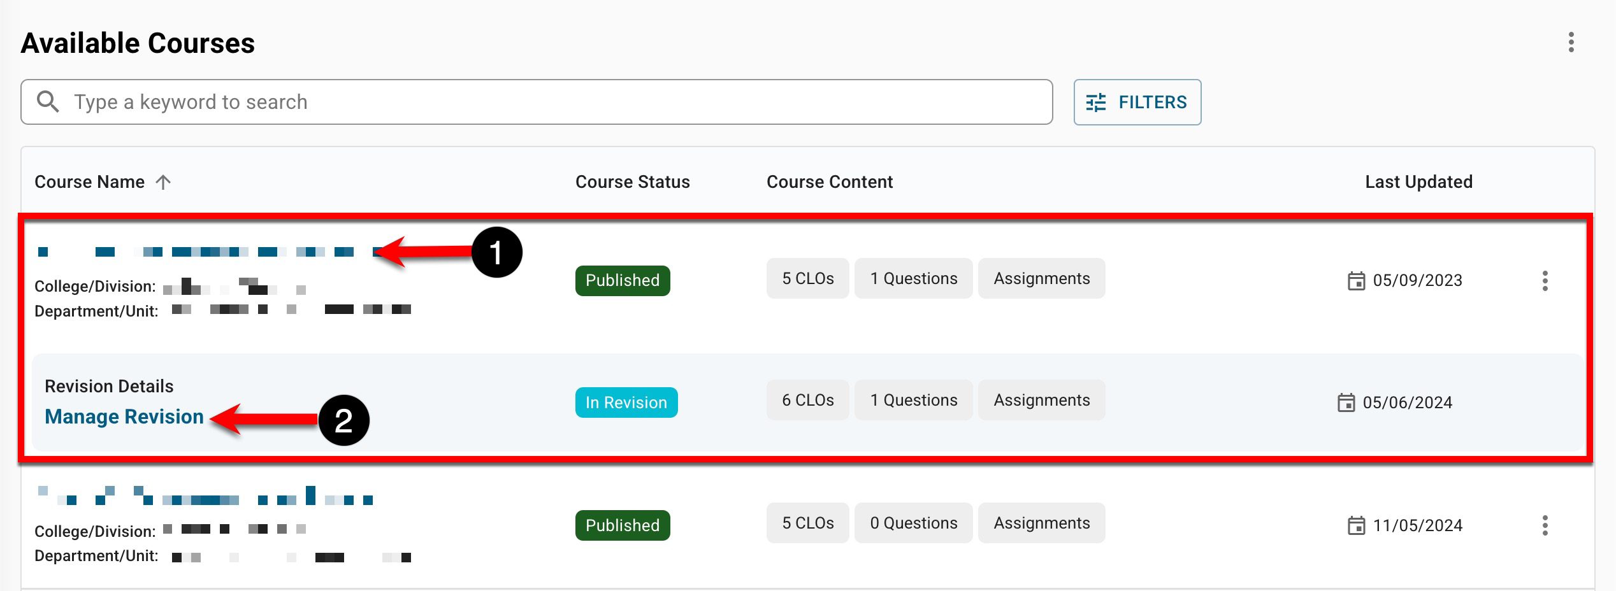Screen dimensions: 1616x591
Task: Type in the keyword search field
Action: click(x=548, y=102)
